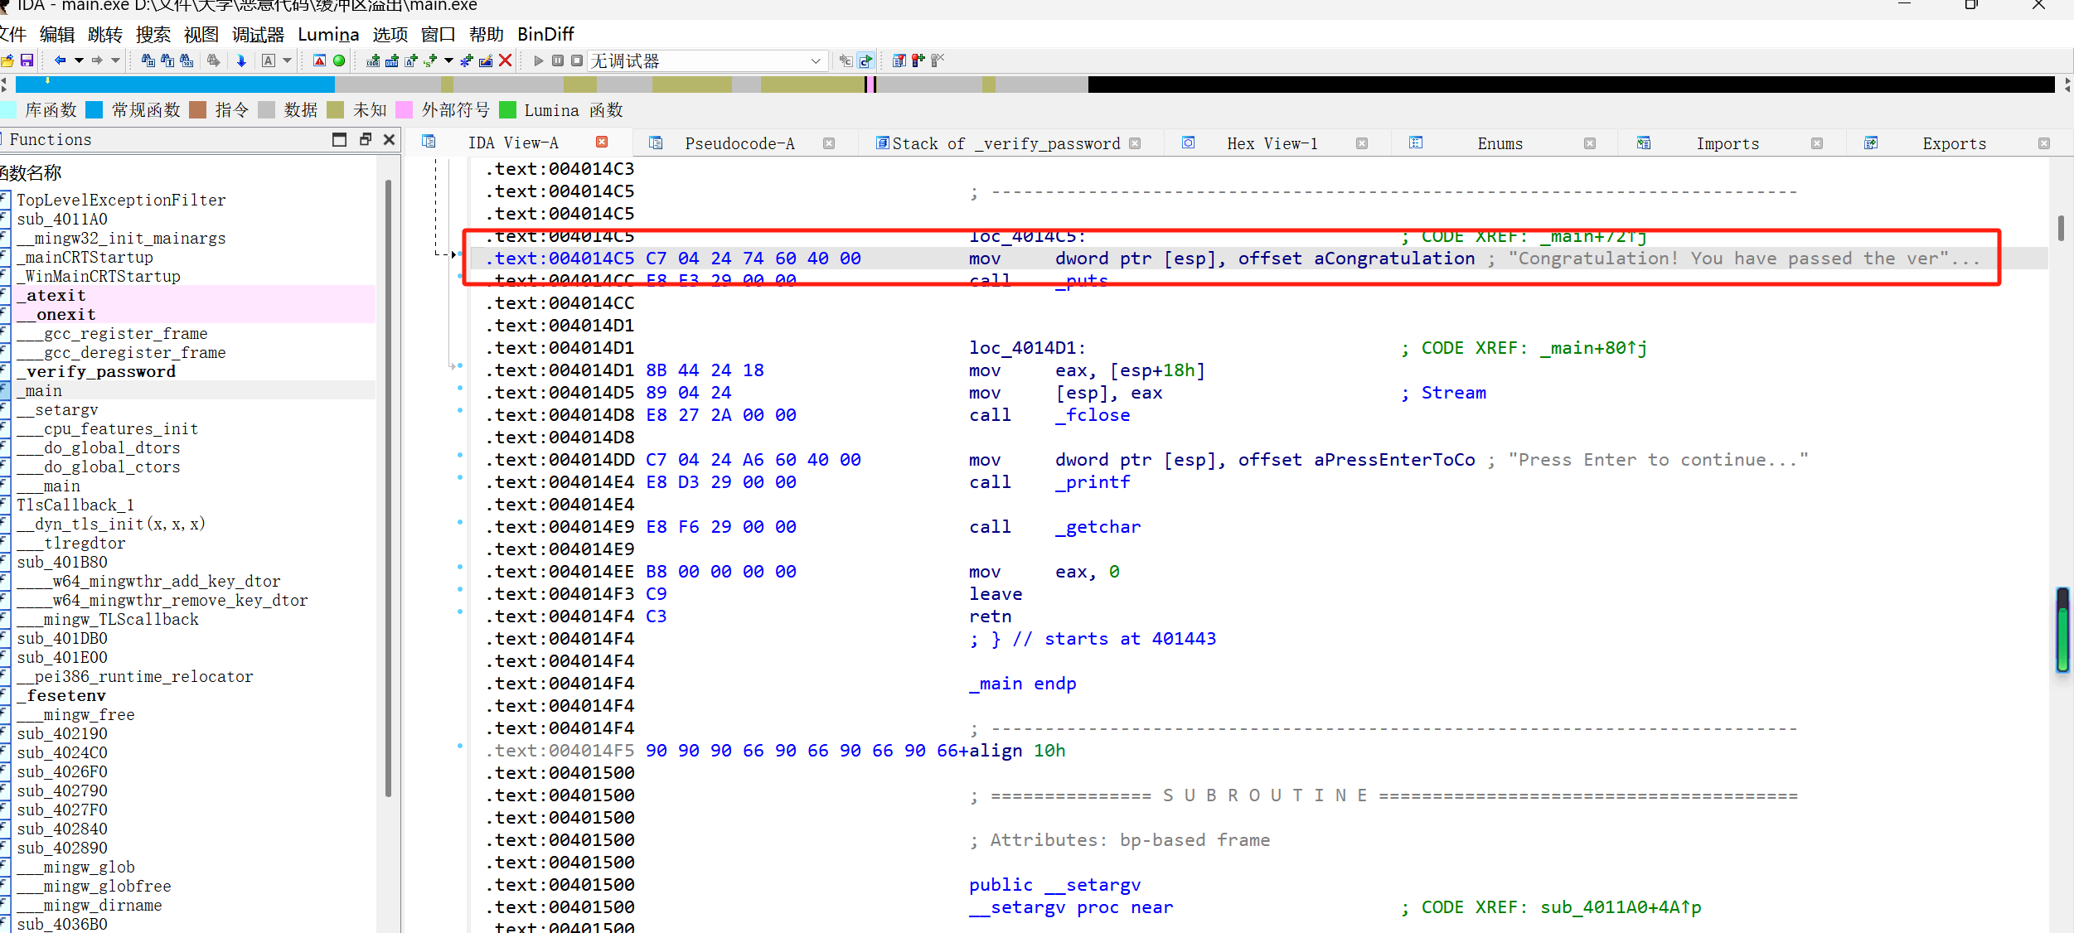Open the debugger selection dropdown
2074x933 pixels.
click(x=815, y=60)
